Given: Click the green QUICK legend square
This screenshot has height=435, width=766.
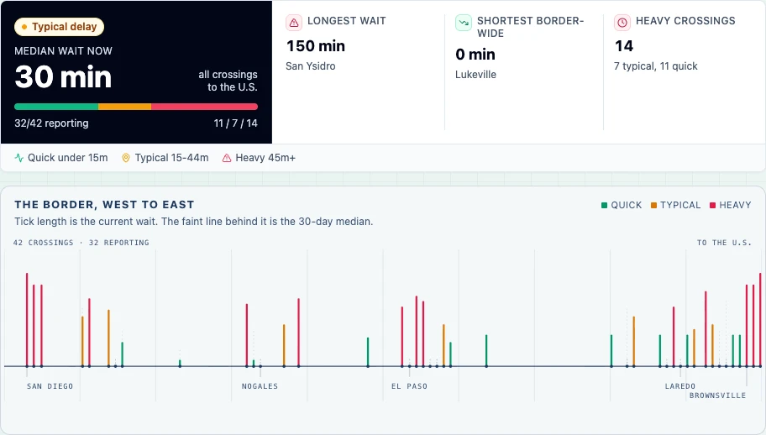Looking at the screenshot, I should pyautogui.click(x=604, y=205).
